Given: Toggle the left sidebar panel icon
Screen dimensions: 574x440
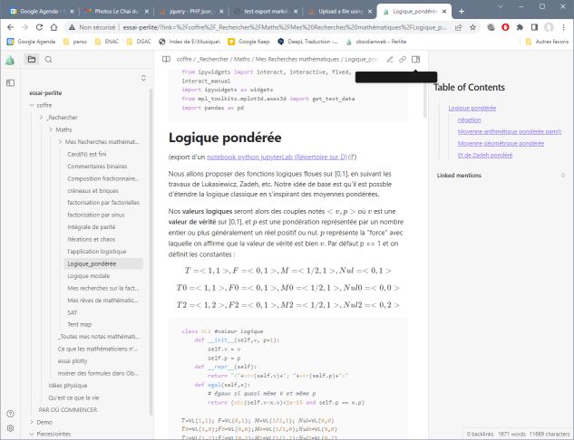Looking at the screenshot, I should pyautogui.click(x=11, y=83).
